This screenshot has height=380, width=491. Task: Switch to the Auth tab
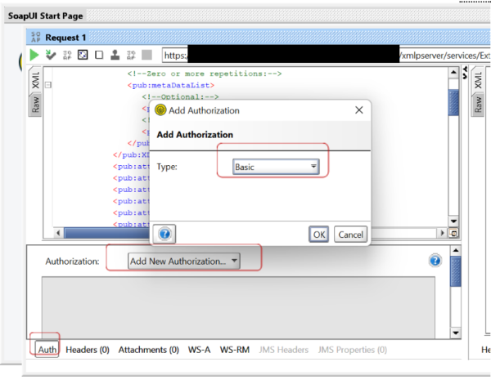click(x=47, y=349)
